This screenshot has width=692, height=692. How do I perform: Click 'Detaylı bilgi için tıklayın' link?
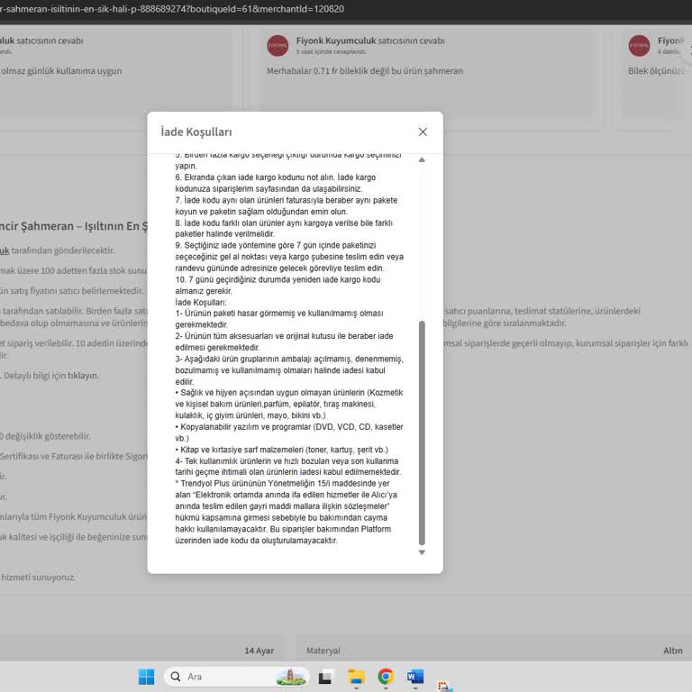[x=51, y=376]
